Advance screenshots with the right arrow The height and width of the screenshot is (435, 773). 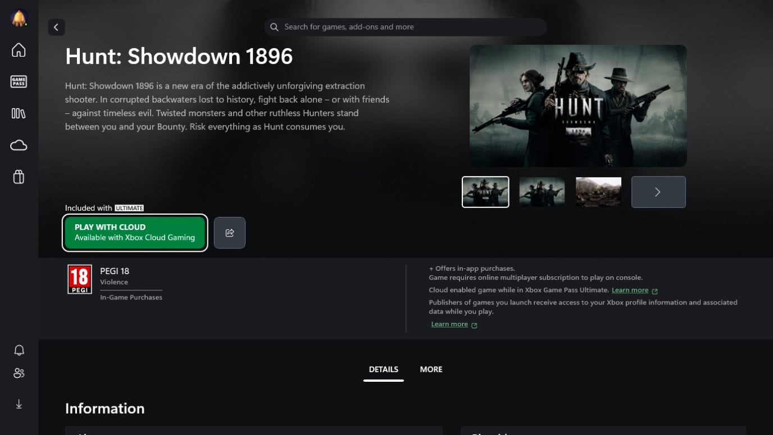tap(658, 192)
